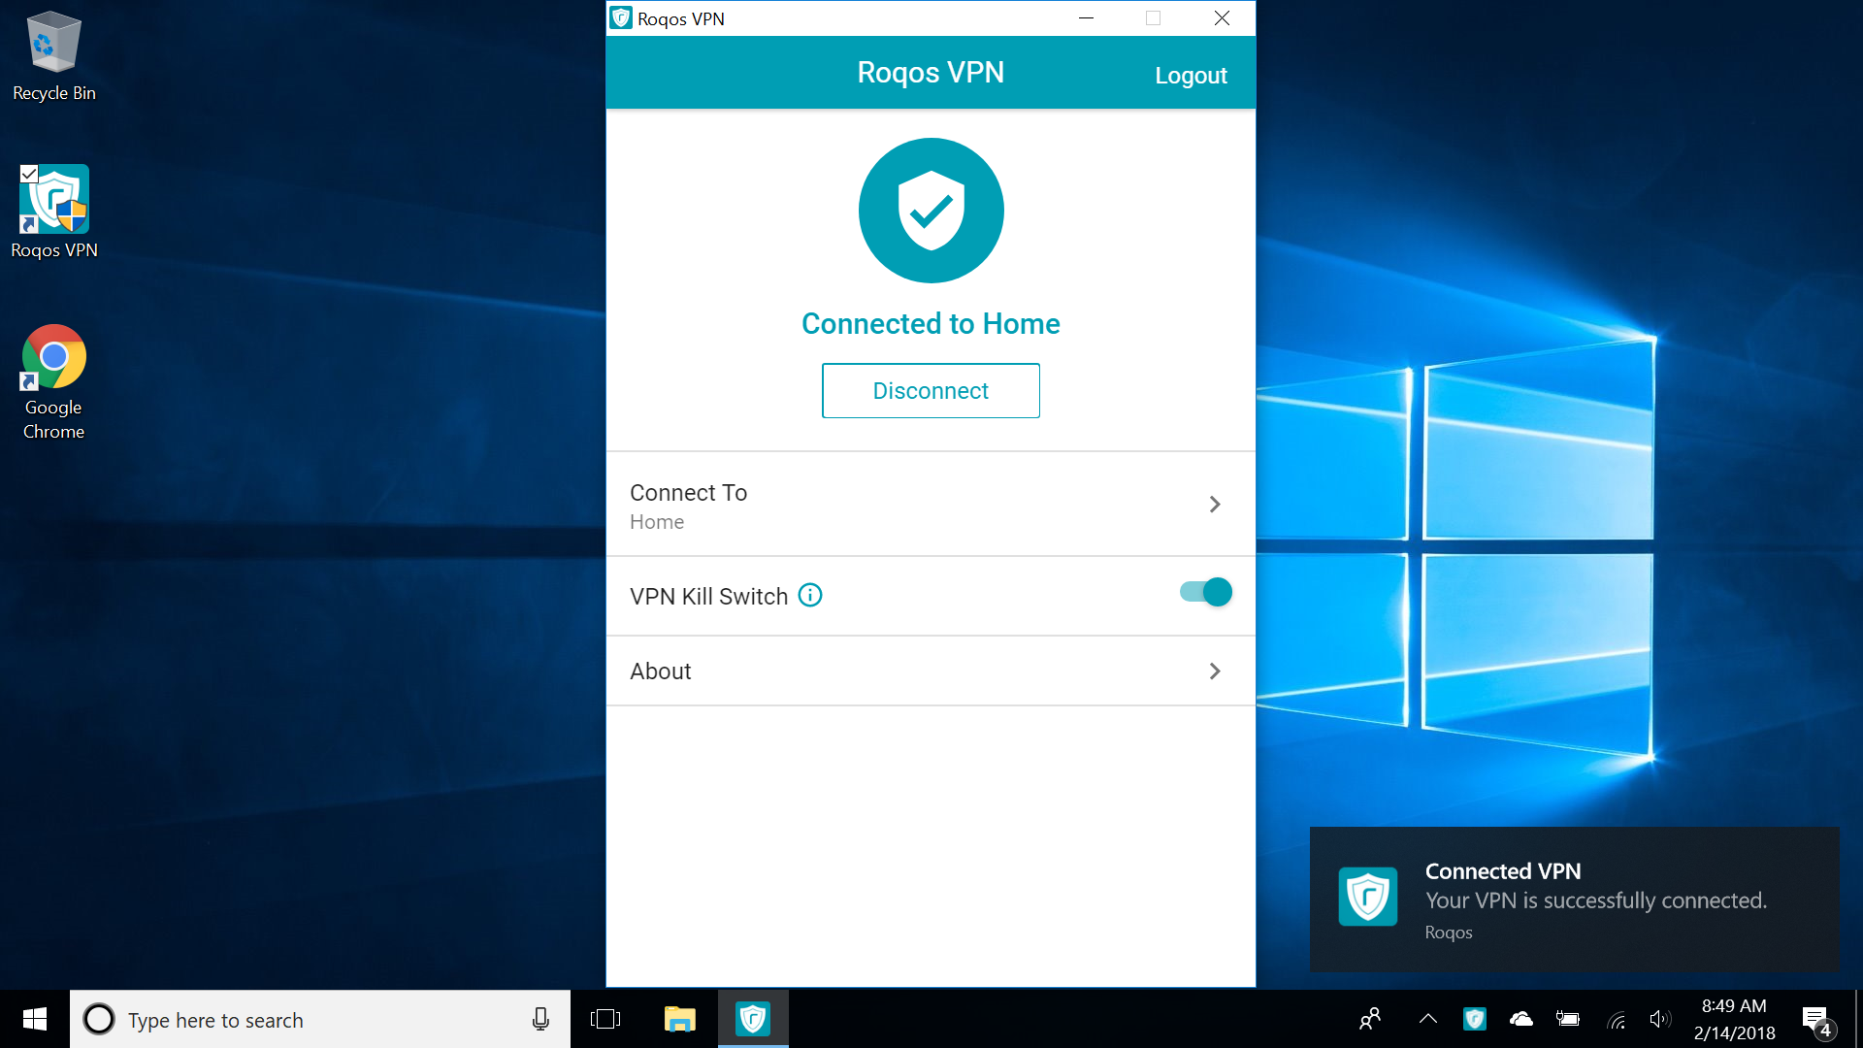Select the Google Chrome desktop shortcut

(54, 382)
